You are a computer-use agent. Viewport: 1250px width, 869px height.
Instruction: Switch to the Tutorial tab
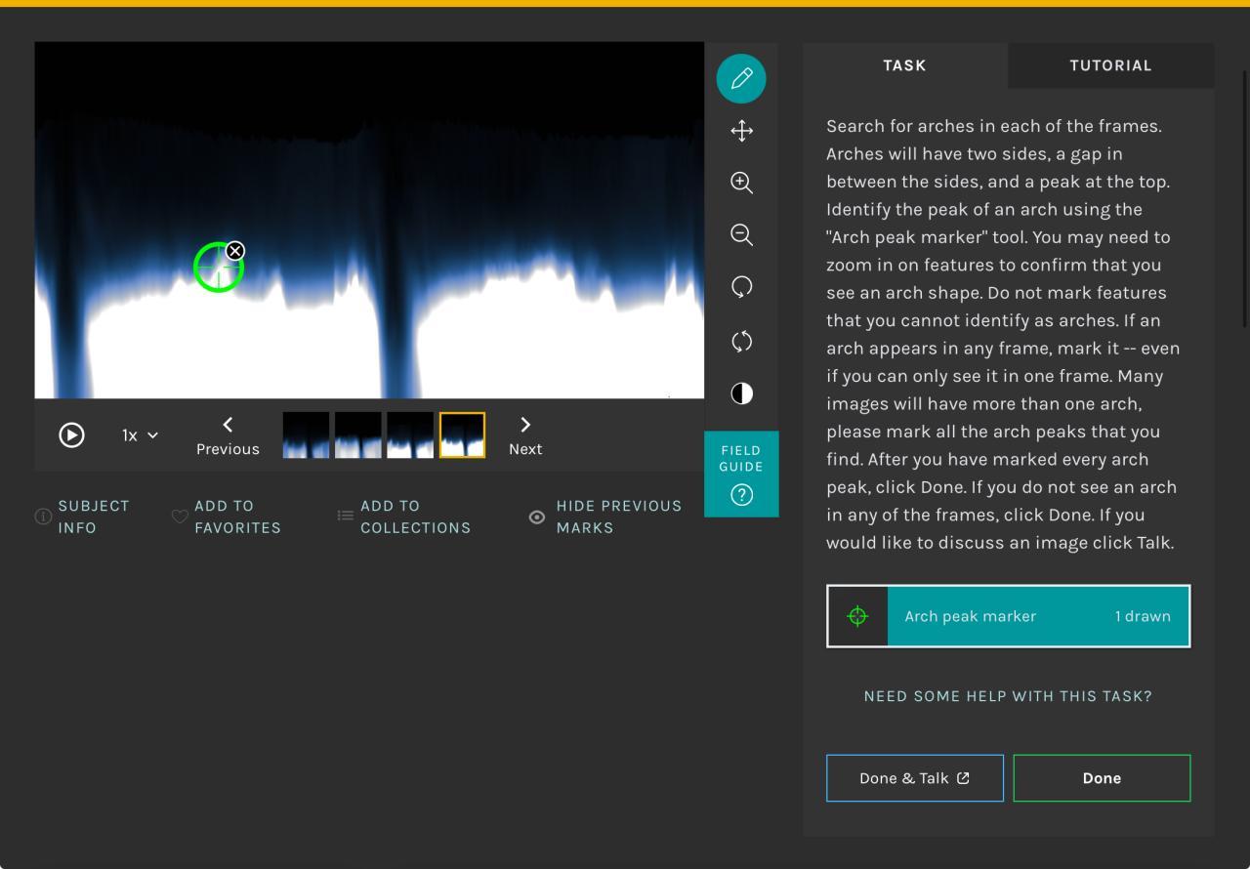click(1110, 65)
